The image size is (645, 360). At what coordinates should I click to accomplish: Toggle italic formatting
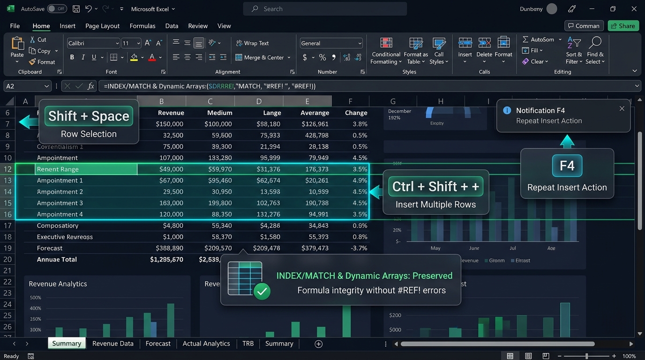[x=83, y=57]
